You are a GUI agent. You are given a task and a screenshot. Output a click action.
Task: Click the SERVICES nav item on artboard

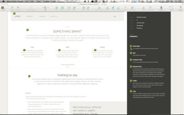(x=42, y=17)
